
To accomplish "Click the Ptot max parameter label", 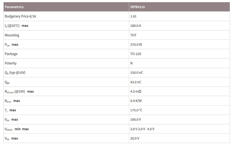I will point(12,44).
